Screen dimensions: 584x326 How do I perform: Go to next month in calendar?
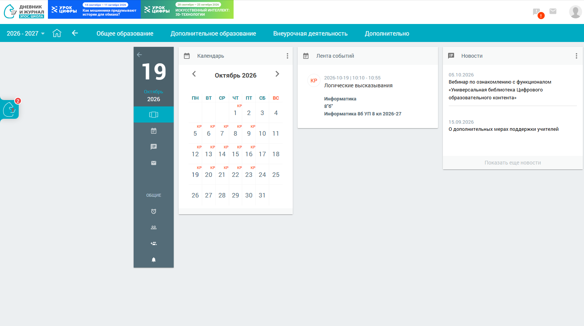point(277,74)
